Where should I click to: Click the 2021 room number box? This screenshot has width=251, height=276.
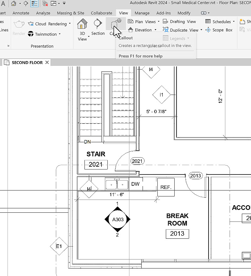(x=96, y=164)
